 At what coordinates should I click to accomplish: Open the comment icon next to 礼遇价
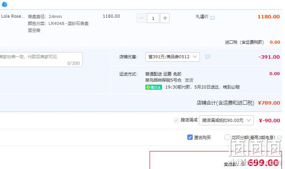point(212,18)
